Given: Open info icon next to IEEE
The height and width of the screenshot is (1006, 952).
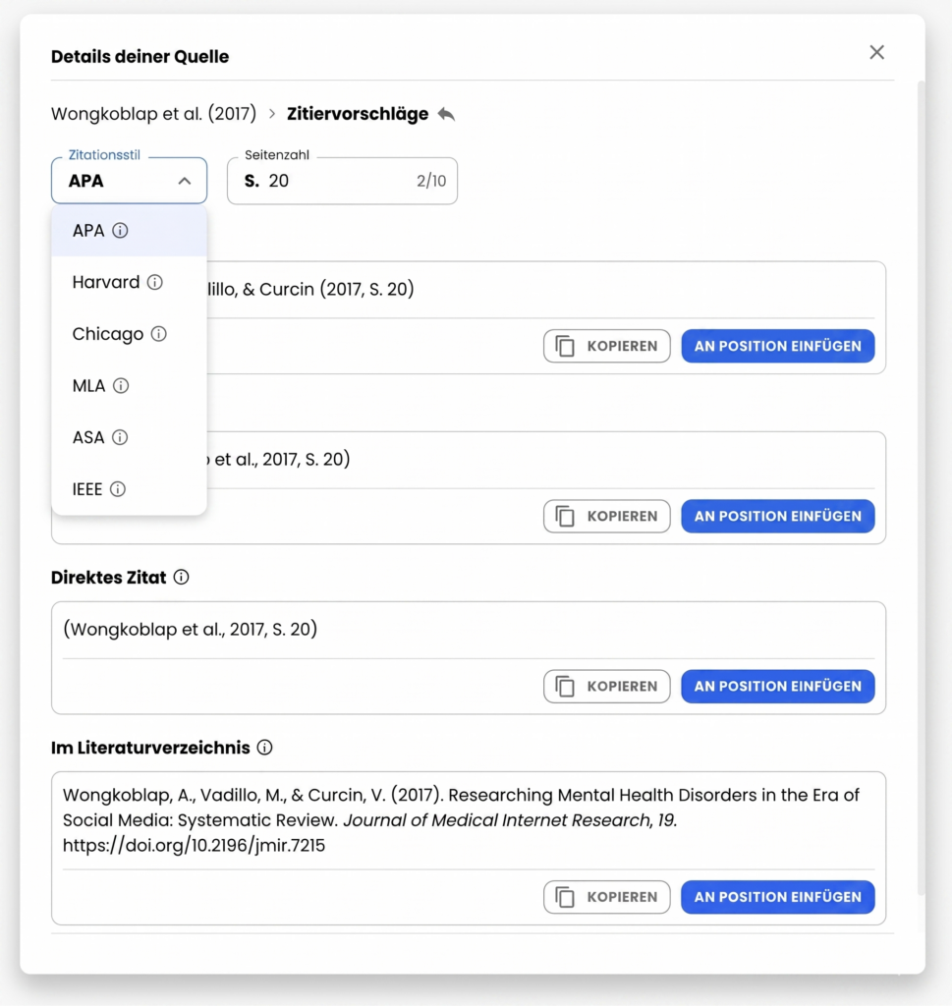Looking at the screenshot, I should click(x=117, y=489).
